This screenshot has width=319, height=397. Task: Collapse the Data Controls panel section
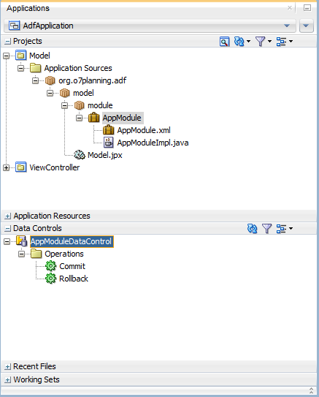point(8,229)
